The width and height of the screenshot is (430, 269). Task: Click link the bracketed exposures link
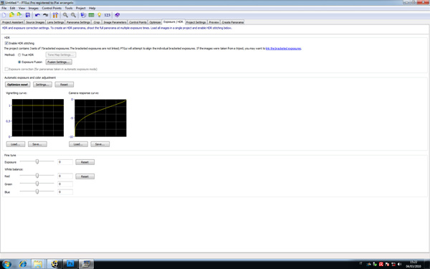(283, 49)
